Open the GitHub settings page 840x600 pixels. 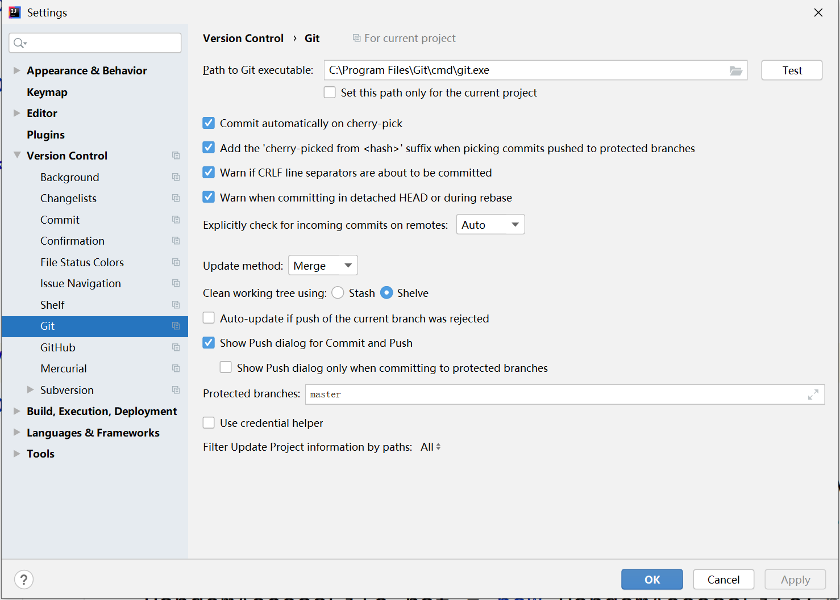point(58,347)
